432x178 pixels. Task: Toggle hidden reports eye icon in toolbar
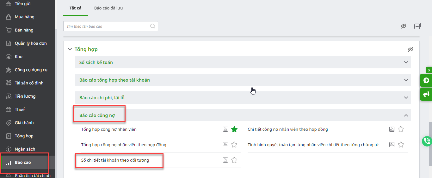(x=404, y=26)
